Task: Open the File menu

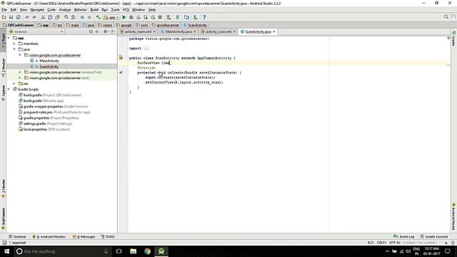Action: pos(4,9)
